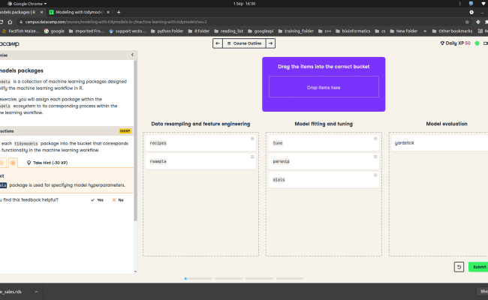The image size is (488, 300).
Task: Bookmark this page with star icon
Action: pyautogui.click(x=467, y=22)
